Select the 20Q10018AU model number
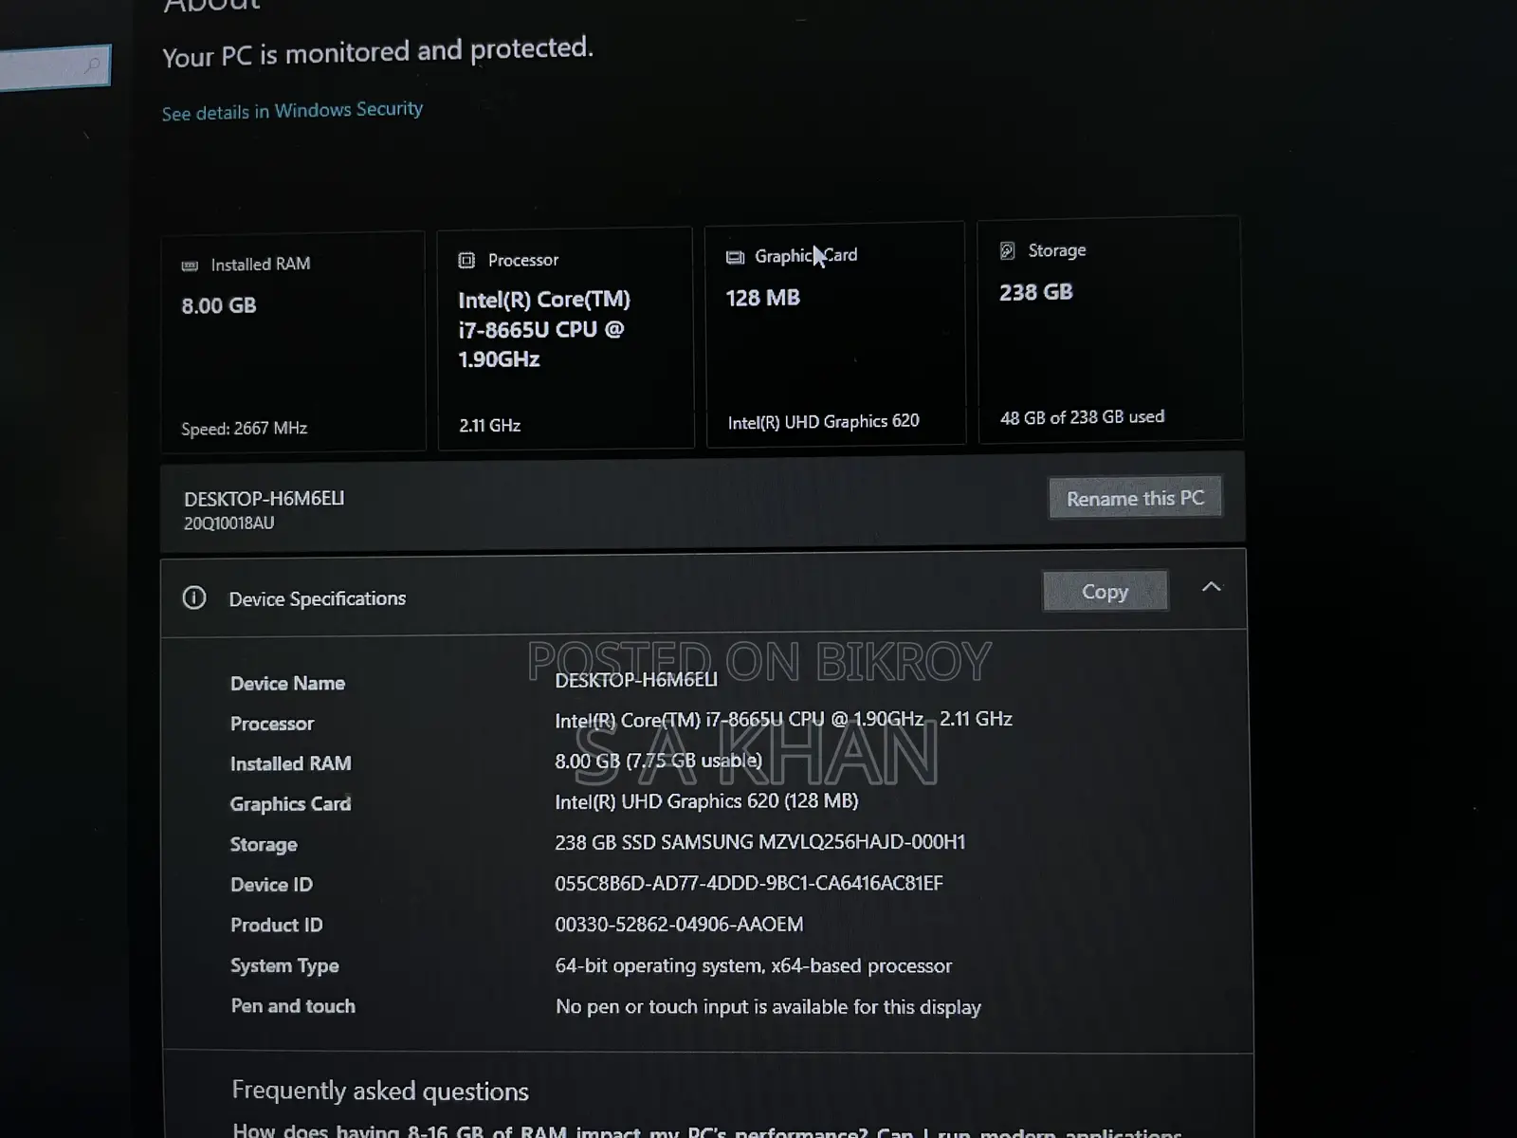 [229, 523]
